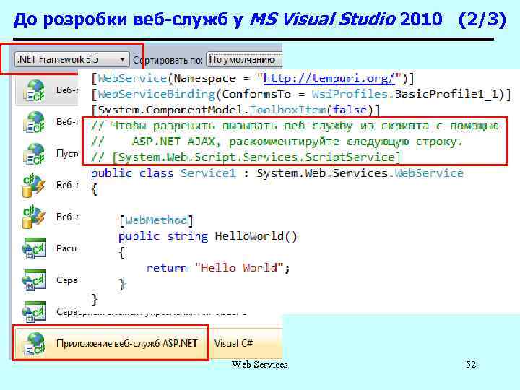Click the "Hello World" string literal
This screenshot has width=520, height=390.
pos(239,267)
